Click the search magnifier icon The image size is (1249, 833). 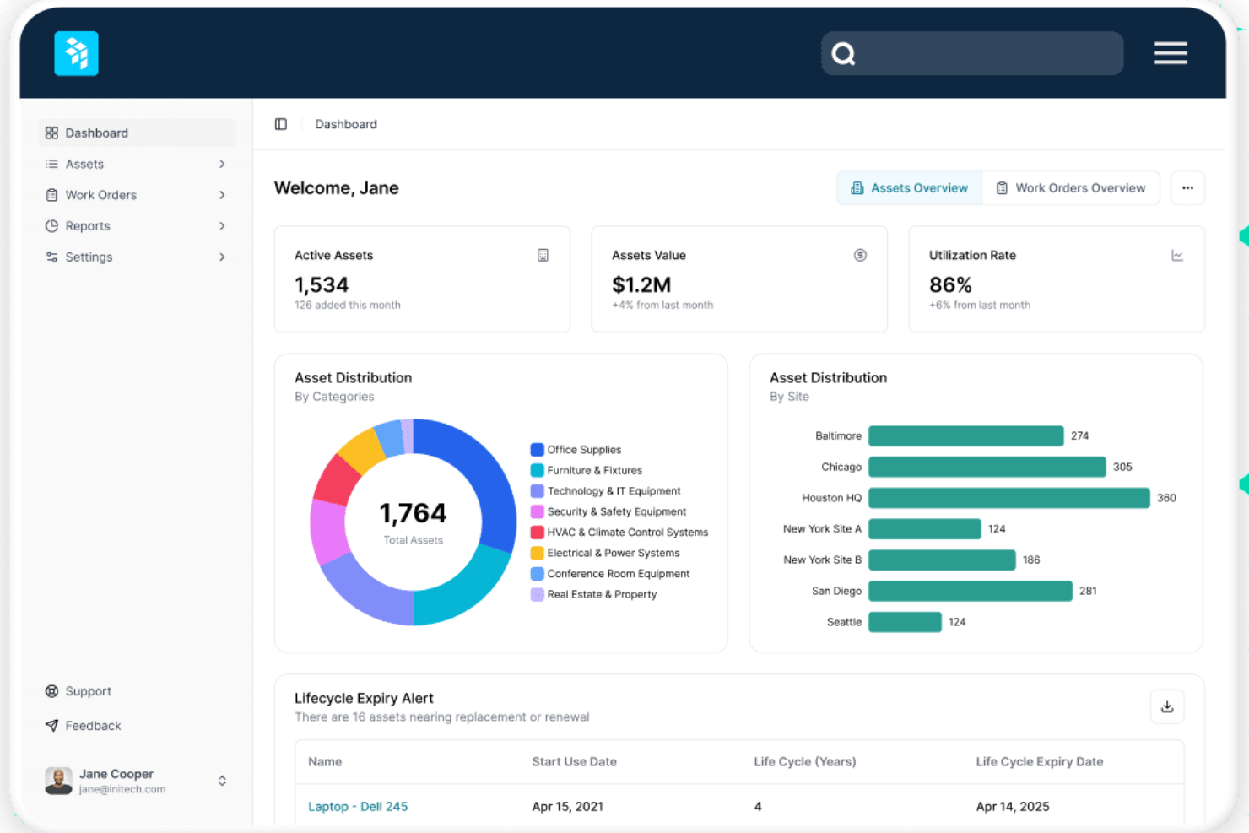[x=843, y=53]
